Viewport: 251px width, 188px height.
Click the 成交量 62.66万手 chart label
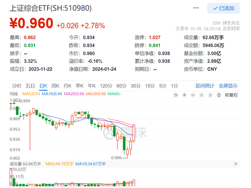[25, 164]
